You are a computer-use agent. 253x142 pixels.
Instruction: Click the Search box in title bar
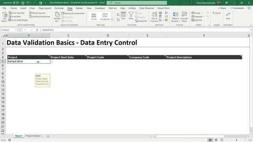[x=137, y=3]
